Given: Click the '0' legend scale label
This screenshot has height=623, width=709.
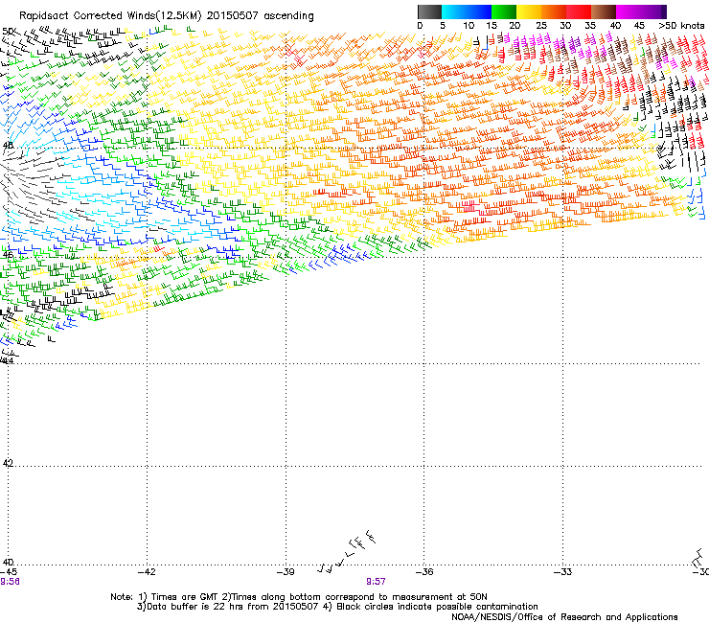Looking at the screenshot, I should point(420,26).
